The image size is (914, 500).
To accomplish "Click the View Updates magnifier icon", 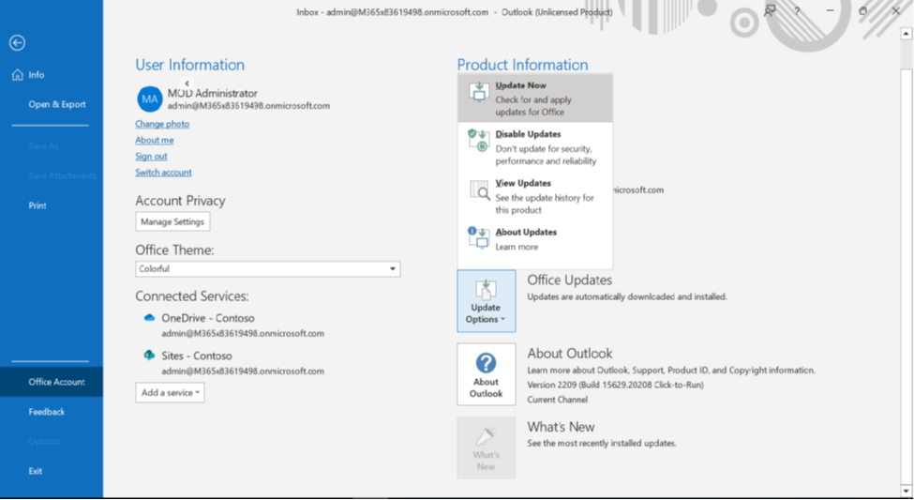I will pos(480,189).
